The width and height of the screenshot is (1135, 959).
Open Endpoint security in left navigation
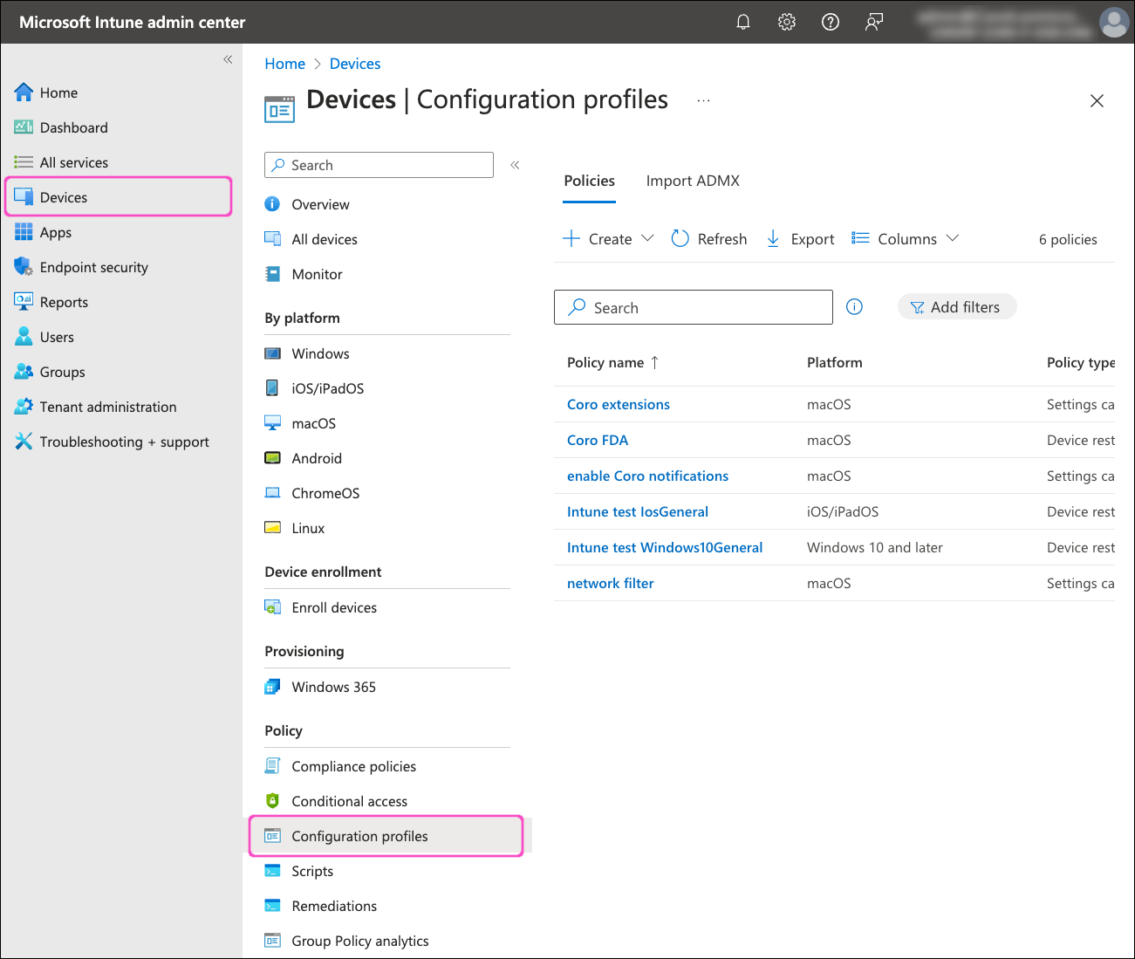(x=93, y=267)
